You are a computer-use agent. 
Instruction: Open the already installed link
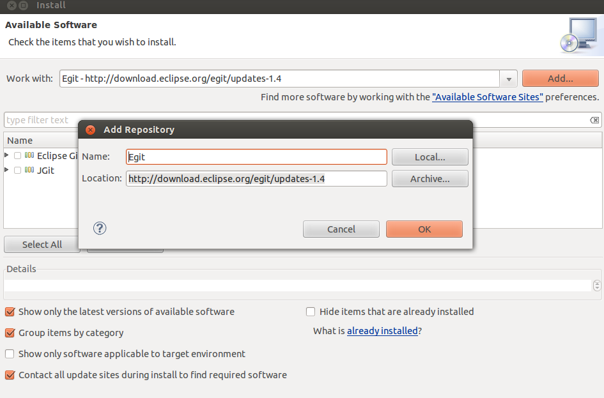[x=382, y=331]
